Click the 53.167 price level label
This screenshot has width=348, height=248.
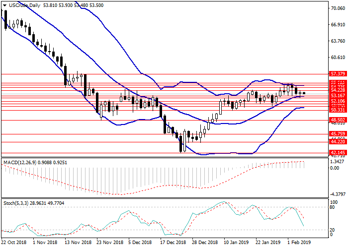[338, 95]
